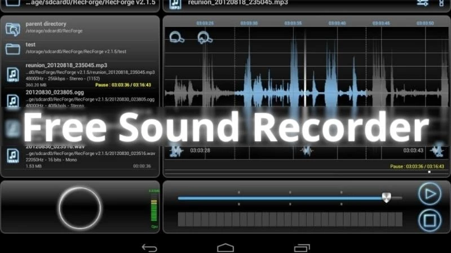Viewport: 451px width, 253px height.
Task: Open the equalizer settings sliders icon
Action: (x=422, y=3)
